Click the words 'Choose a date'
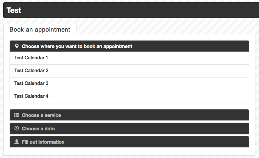This screenshot has height=158, width=259. pyautogui.click(x=38, y=128)
